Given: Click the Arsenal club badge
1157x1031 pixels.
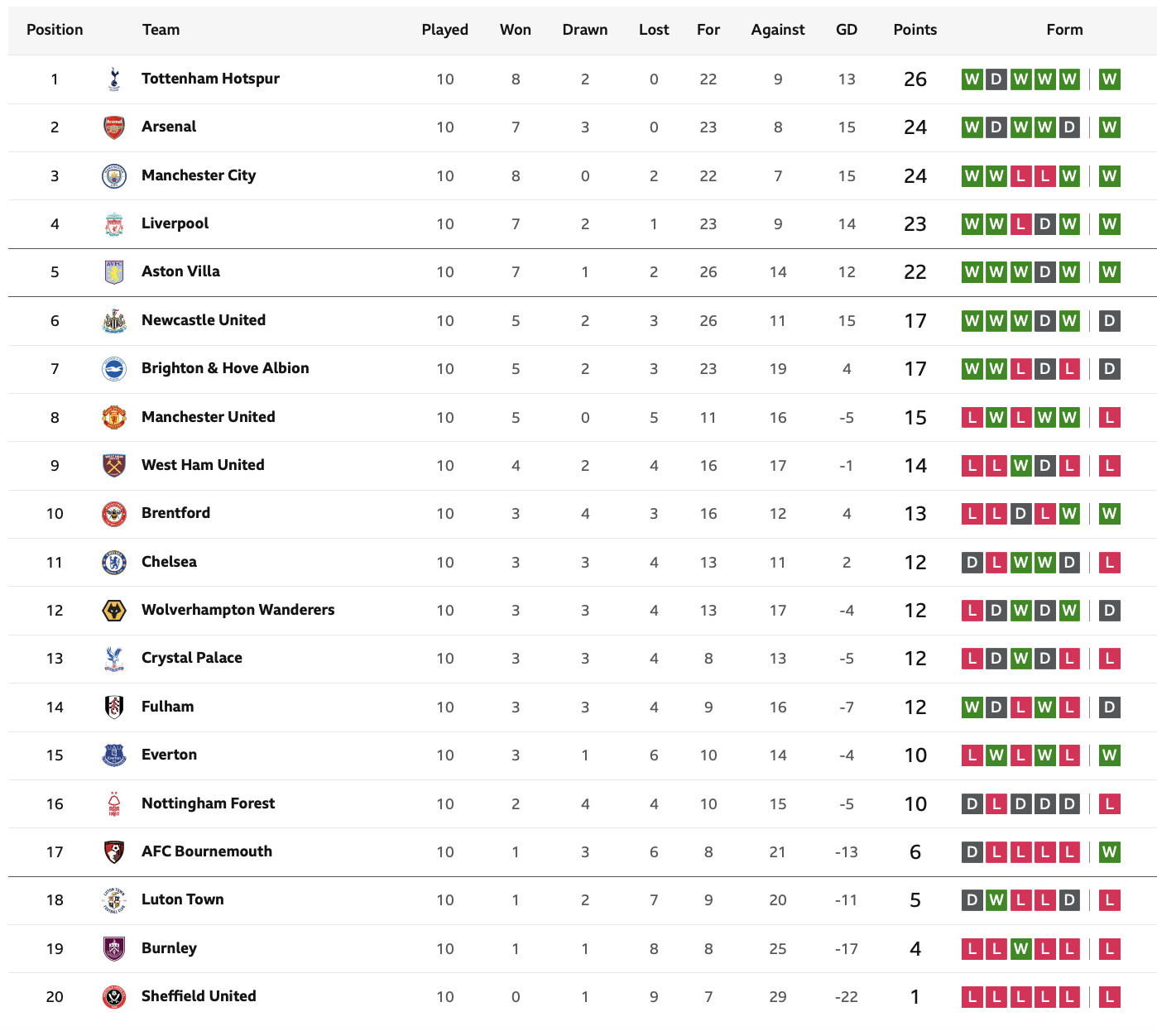Looking at the screenshot, I should (114, 127).
